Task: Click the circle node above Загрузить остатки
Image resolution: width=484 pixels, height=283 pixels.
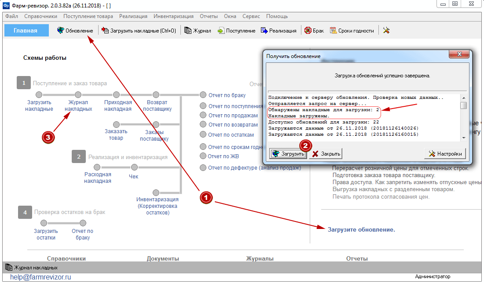Action: (44, 223)
